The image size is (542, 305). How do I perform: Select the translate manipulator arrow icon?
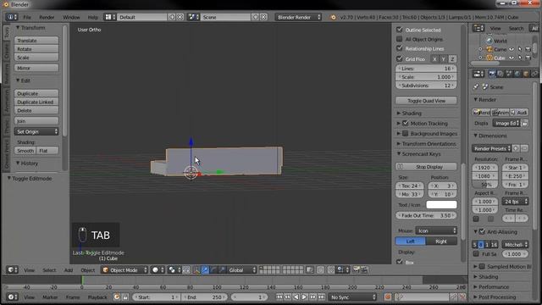click(205, 270)
